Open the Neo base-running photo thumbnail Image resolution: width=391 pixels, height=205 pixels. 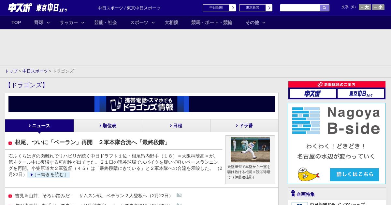click(250, 150)
